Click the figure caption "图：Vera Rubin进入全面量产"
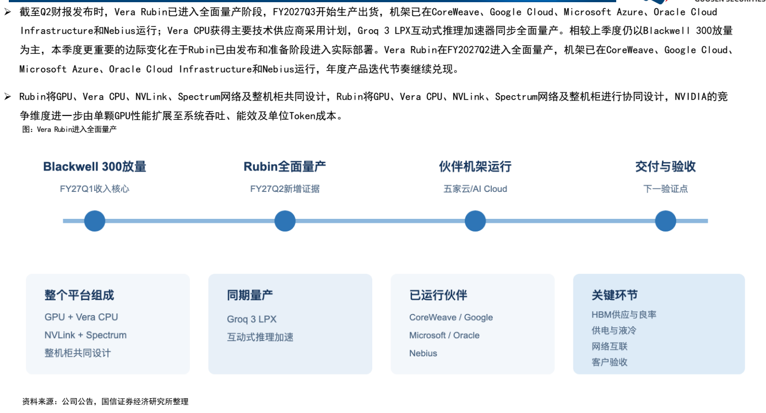 [x=69, y=129]
